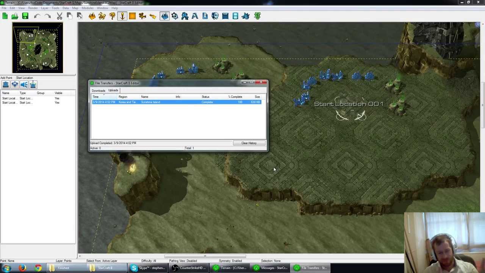Select the sound emitter point icon
Screen dimensions: 485x273
(x=24, y=85)
